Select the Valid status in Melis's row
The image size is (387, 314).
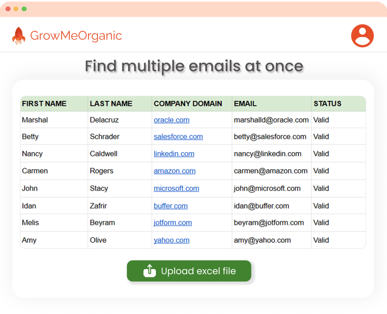point(321,222)
